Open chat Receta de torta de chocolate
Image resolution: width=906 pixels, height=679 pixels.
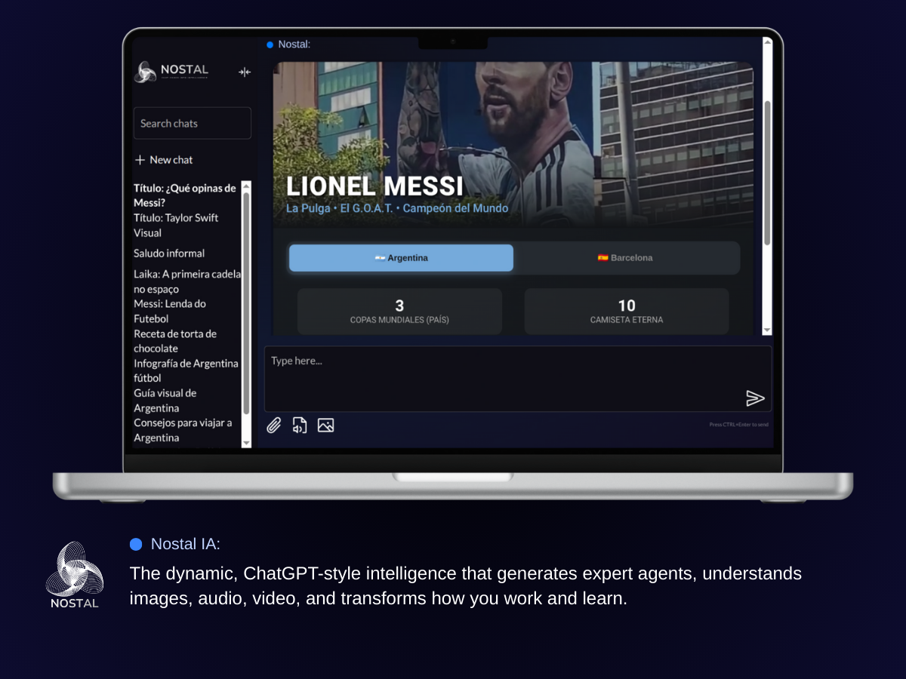(x=175, y=341)
